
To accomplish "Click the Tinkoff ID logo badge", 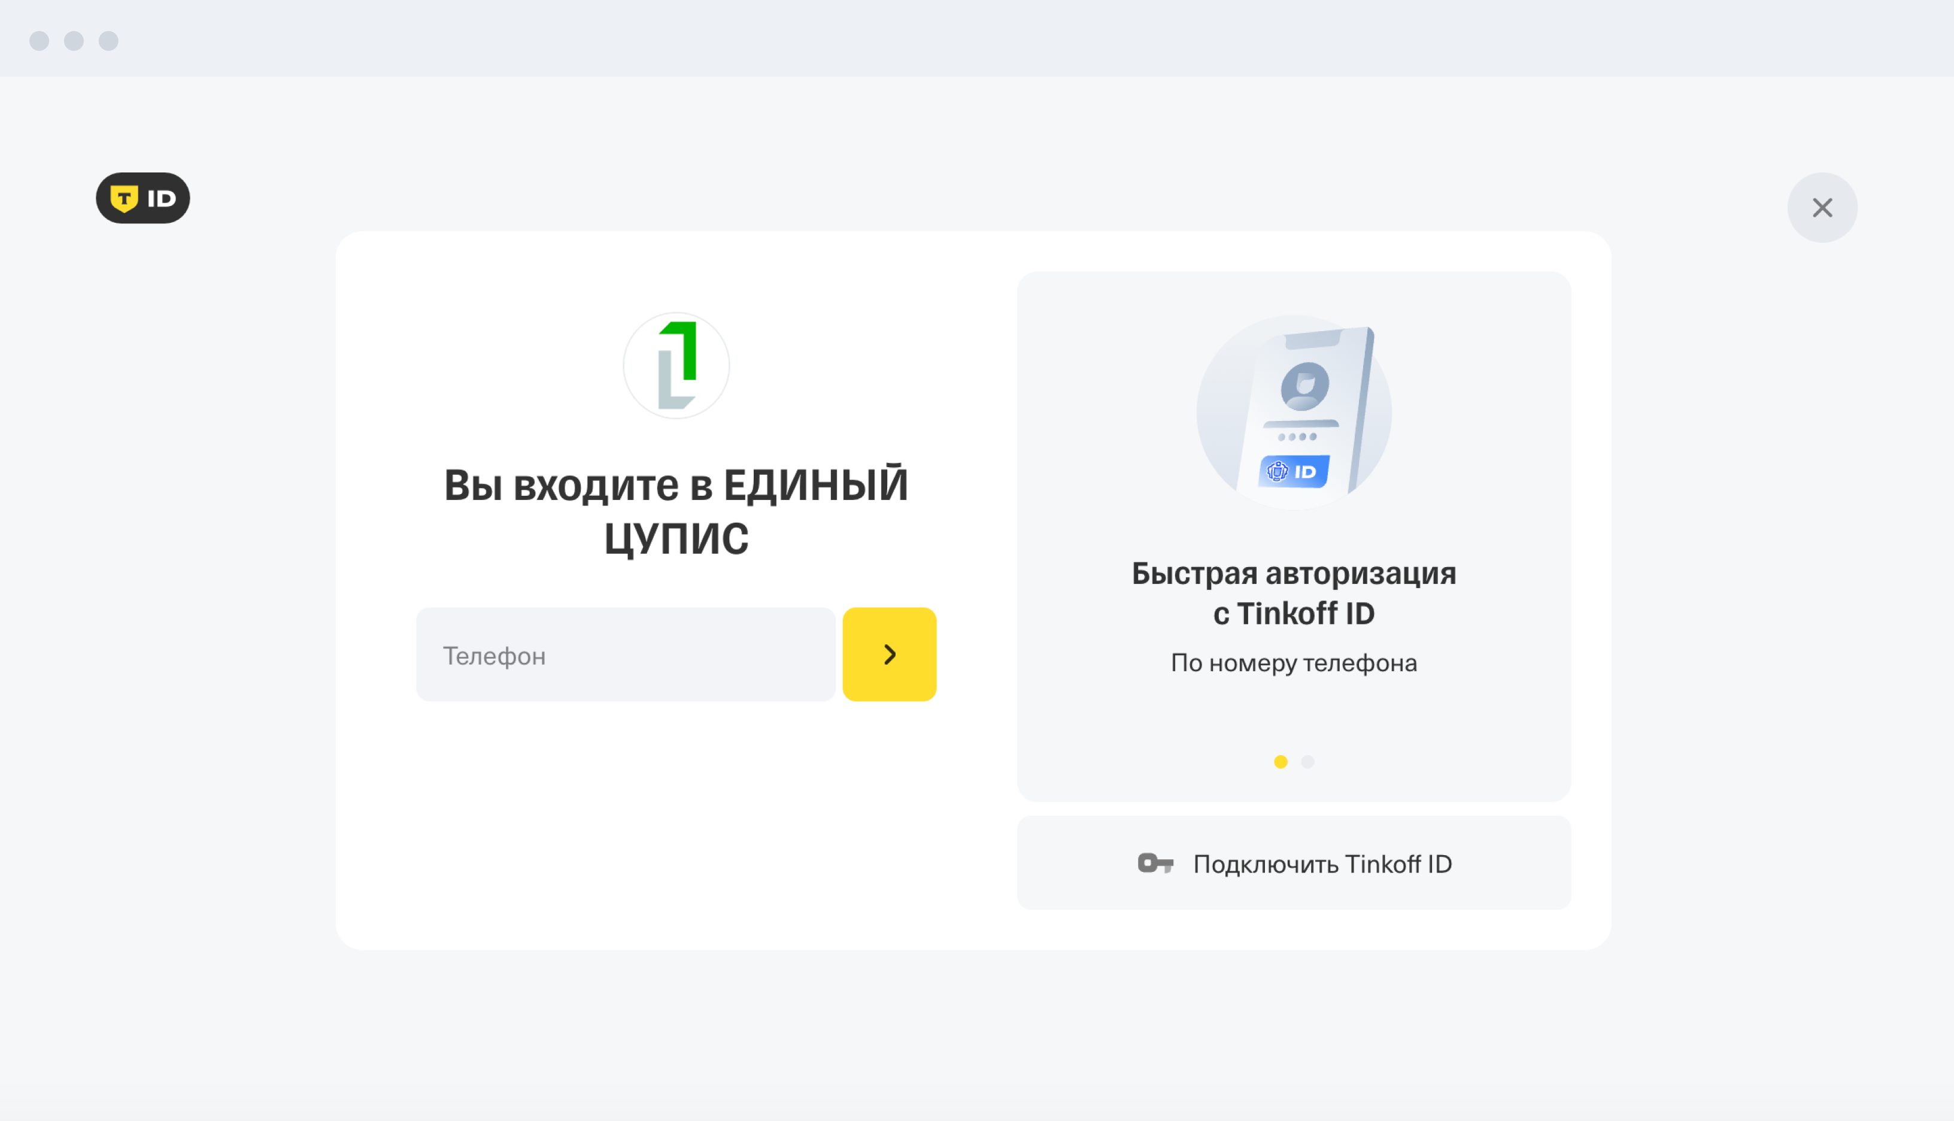I will pyautogui.click(x=142, y=198).
